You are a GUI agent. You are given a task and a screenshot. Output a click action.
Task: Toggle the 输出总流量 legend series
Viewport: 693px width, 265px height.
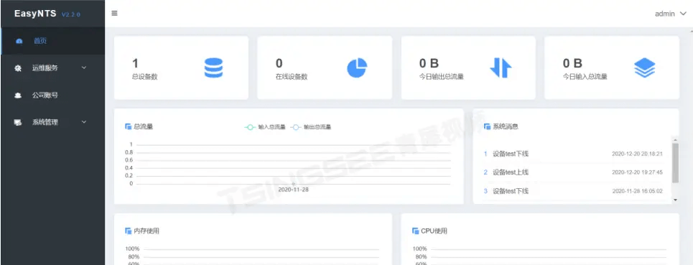pos(311,127)
